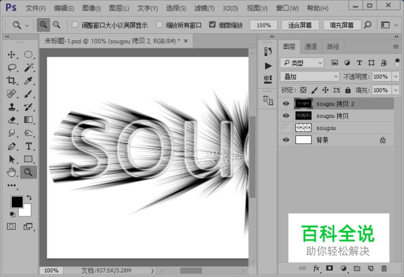Select the Zoom tool in toolbox
Image resolution: width=404 pixels, height=277 pixels.
(x=28, y=172)
